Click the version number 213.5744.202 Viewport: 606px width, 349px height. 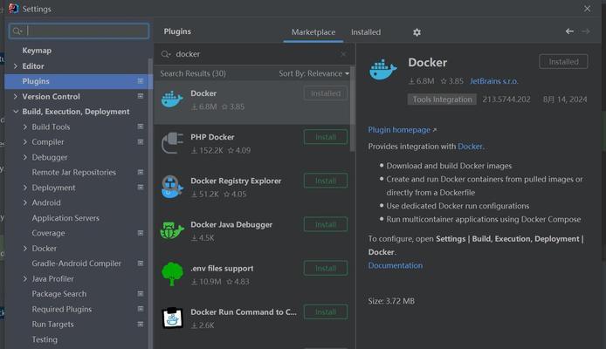tap(506, 99)
